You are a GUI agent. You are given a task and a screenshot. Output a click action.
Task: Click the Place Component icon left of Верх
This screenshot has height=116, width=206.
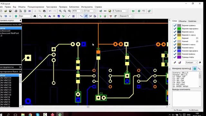(x=16, y=16)
